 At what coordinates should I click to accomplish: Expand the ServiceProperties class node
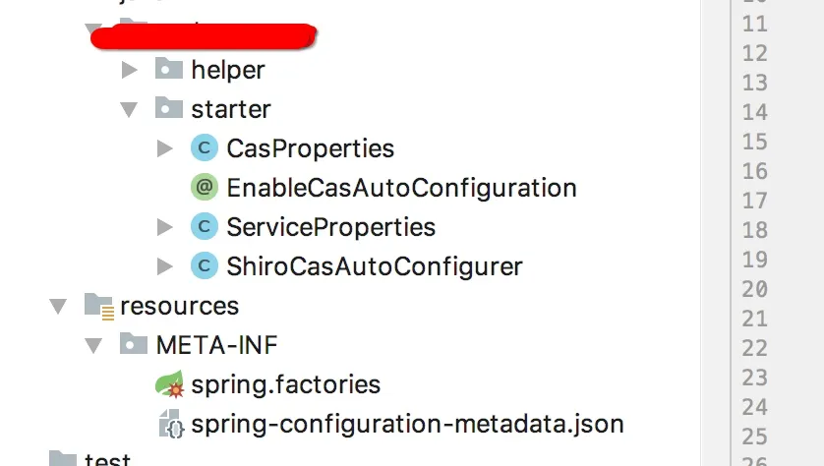(164, 227)
